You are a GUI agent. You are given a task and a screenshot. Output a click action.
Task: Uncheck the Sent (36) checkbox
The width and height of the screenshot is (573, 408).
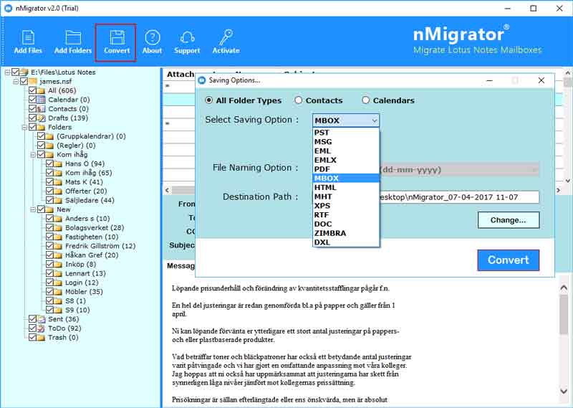[x=32, y=318]
